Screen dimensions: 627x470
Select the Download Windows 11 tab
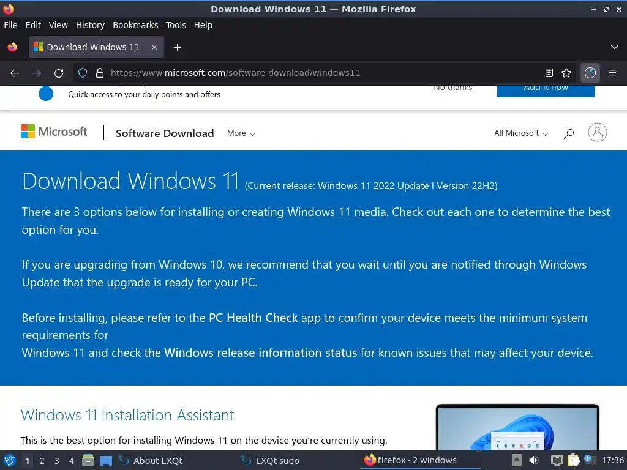pos(96,47)
